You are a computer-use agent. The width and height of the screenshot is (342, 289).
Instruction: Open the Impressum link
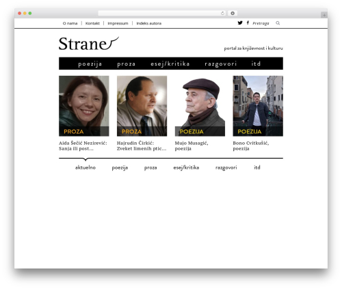[118, 23]
